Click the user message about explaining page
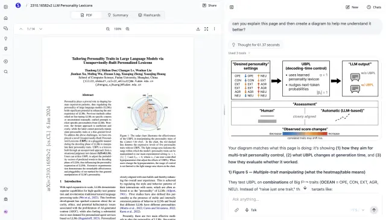Viewport: 386px width, 220px height. coord(305,27)
